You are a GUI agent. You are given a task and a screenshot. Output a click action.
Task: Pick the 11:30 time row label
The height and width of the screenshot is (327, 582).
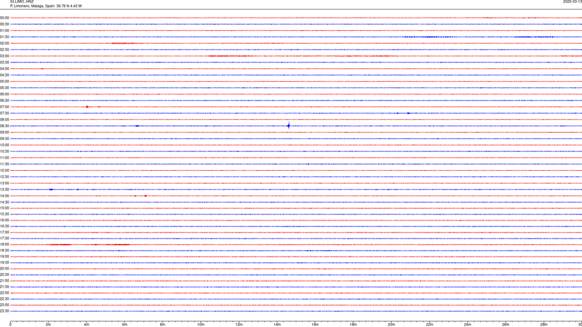4,164
